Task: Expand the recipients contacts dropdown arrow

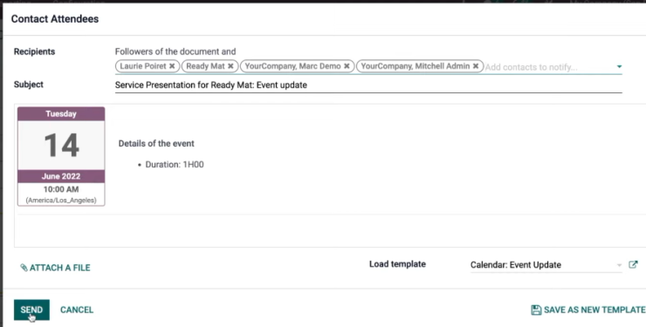Action: (619, 66)
